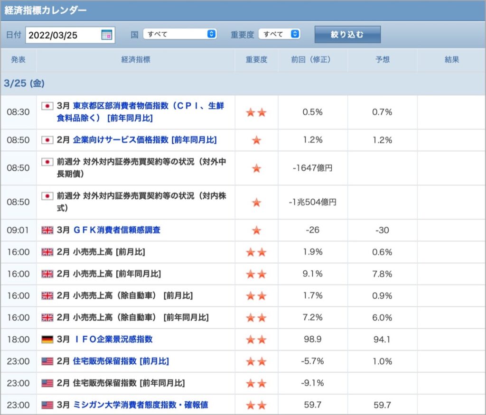Click previous value -9.1%

pos(312,383)
